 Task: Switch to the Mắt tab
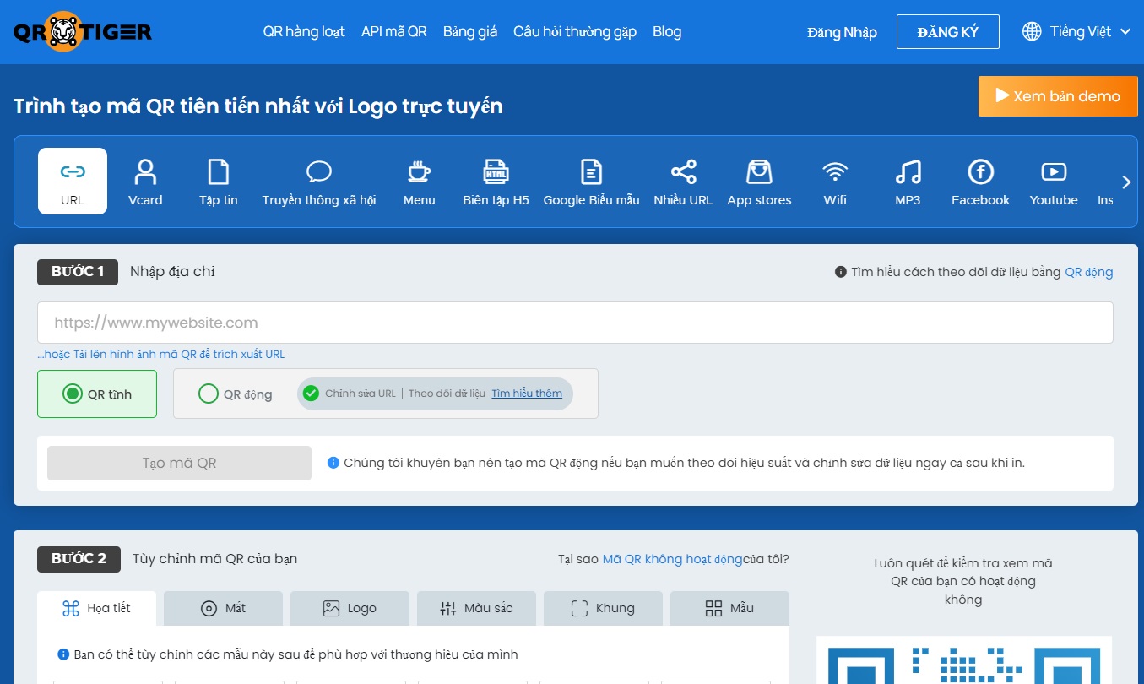(223, 608)
